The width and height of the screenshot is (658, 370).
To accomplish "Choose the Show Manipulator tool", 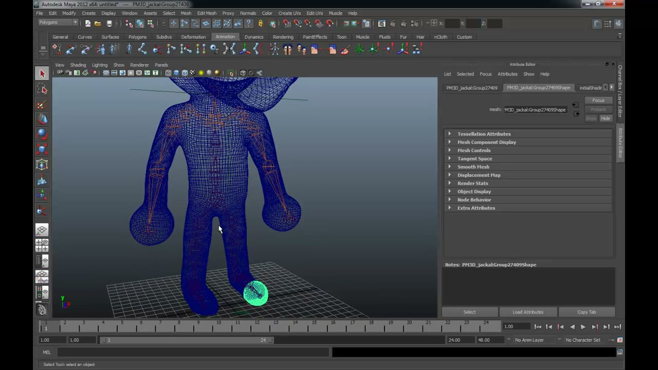I will pyautogui.click(x=42, y=195).
